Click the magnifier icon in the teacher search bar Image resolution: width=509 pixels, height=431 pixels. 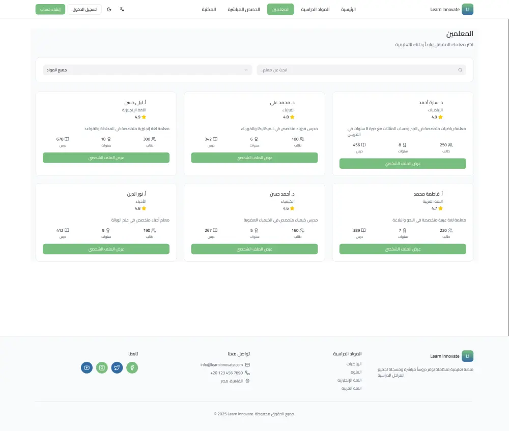pyautogui.click(x=460, y=70)
